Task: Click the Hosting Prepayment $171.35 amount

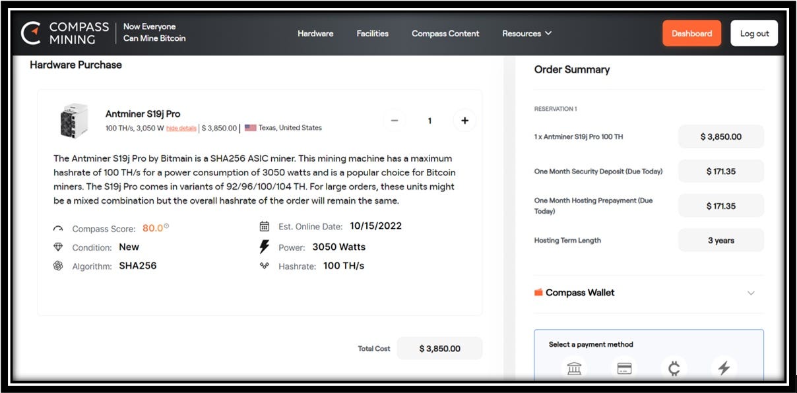Action: (x=721, y=206)
